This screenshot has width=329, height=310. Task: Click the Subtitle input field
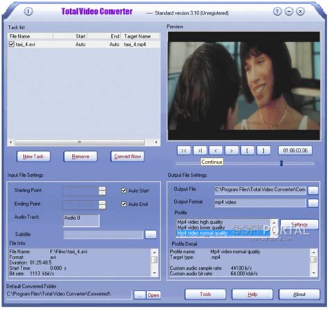[x=103, y=234]
